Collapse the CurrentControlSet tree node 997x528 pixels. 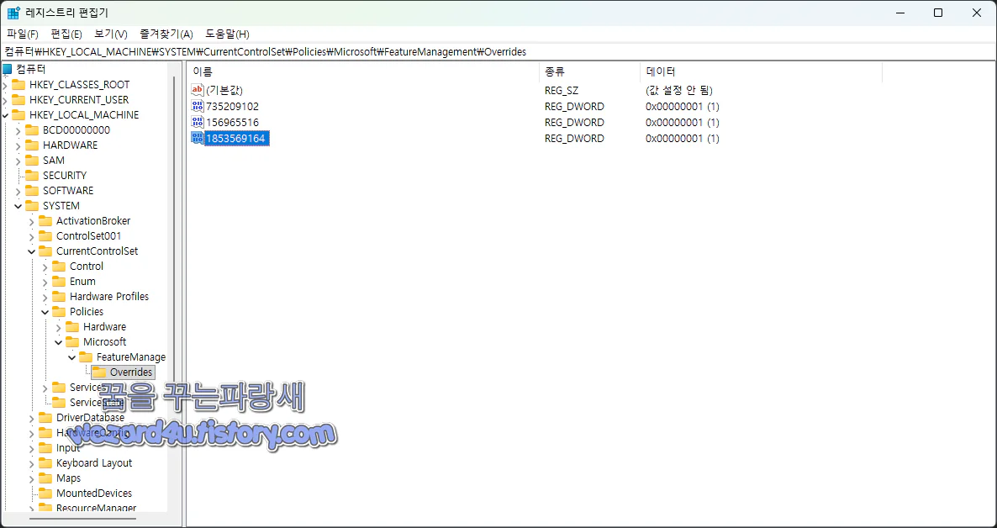31,251
